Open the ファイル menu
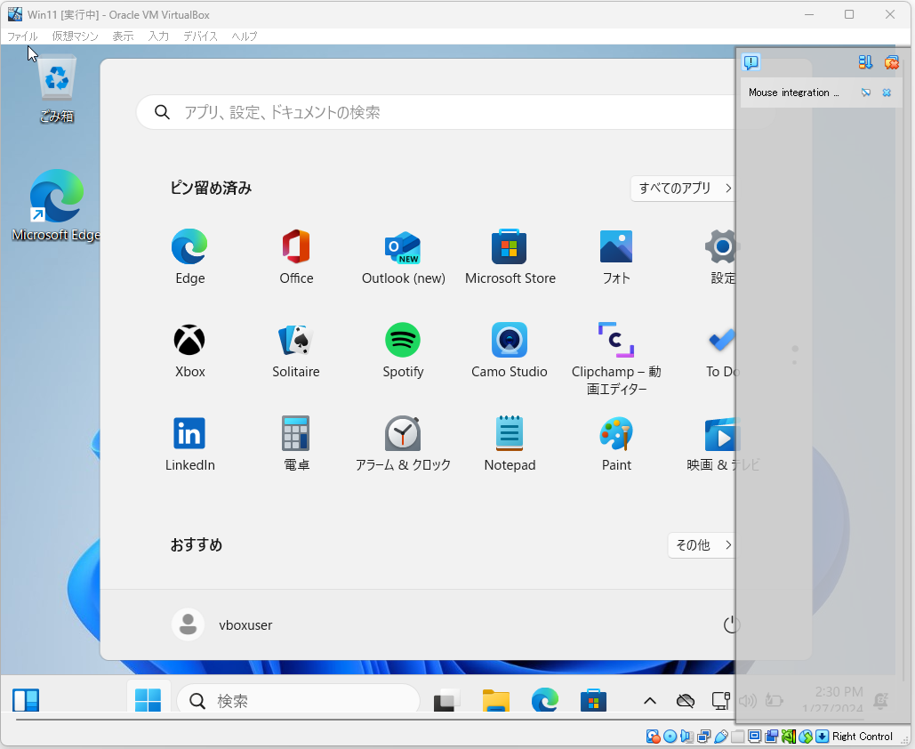Image resolution: width=915 pixels, height=749 pixels. point(22,36)
